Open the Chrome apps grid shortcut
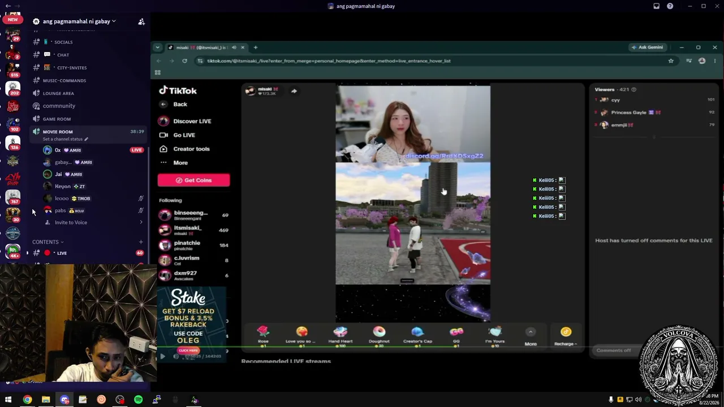Viewport: 724px width, 407px height. (158, 72)
